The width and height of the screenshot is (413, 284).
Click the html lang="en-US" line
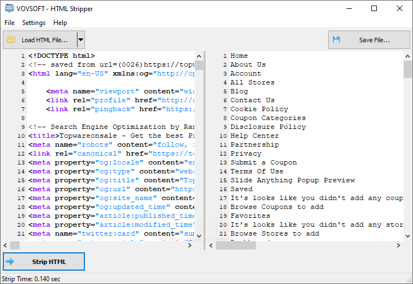[x=111, y=73]
